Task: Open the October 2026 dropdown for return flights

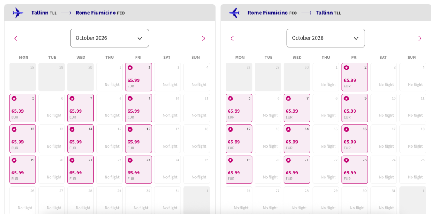Action: click(x=325, y=38)
